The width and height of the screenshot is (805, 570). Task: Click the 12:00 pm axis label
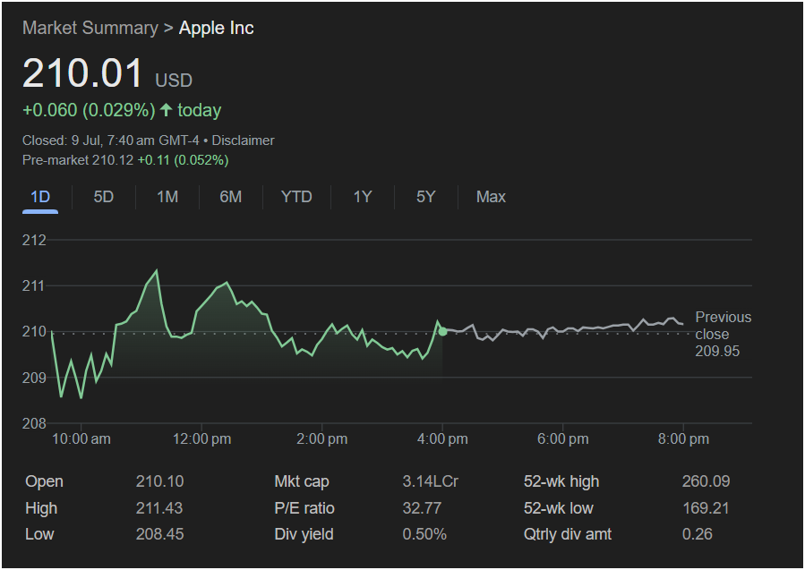[201, 439]
